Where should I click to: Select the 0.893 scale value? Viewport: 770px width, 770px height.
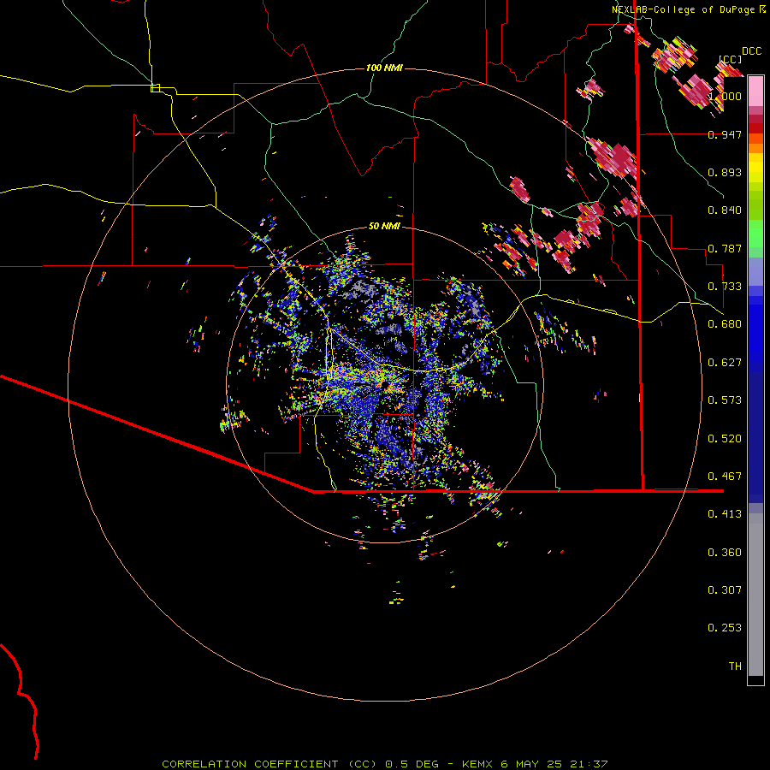pos(725,172)
